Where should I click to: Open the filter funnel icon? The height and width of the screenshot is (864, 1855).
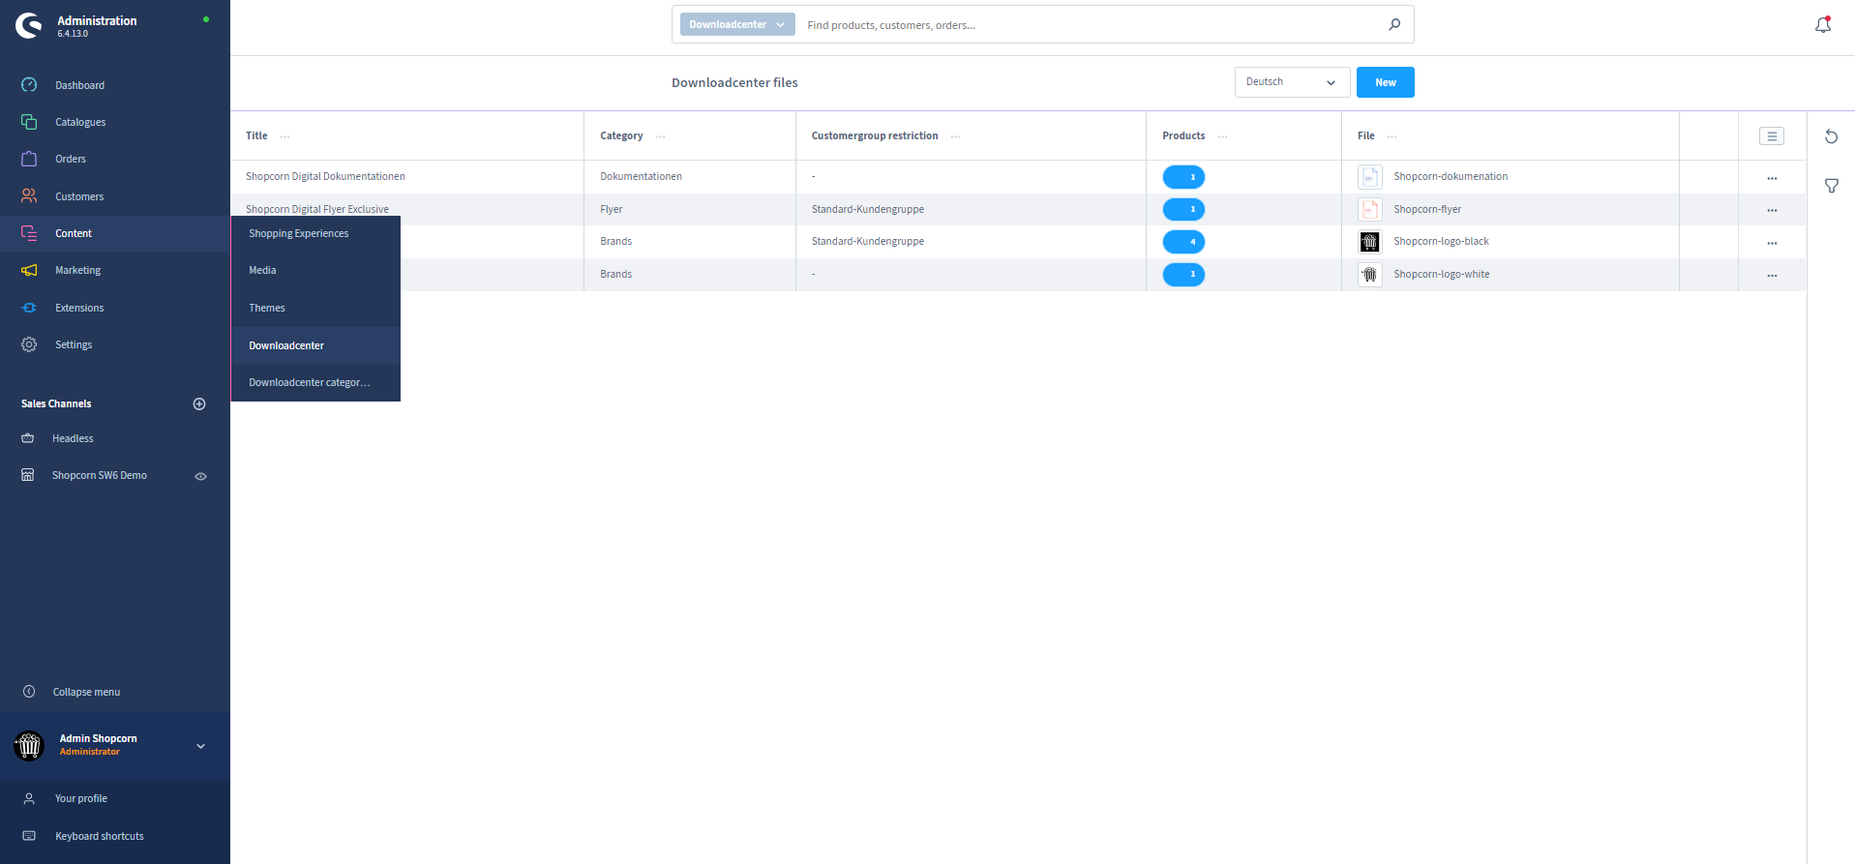[1831, 186]
